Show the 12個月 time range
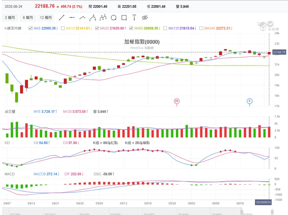 pyautogui.click(x=46, y=18)
